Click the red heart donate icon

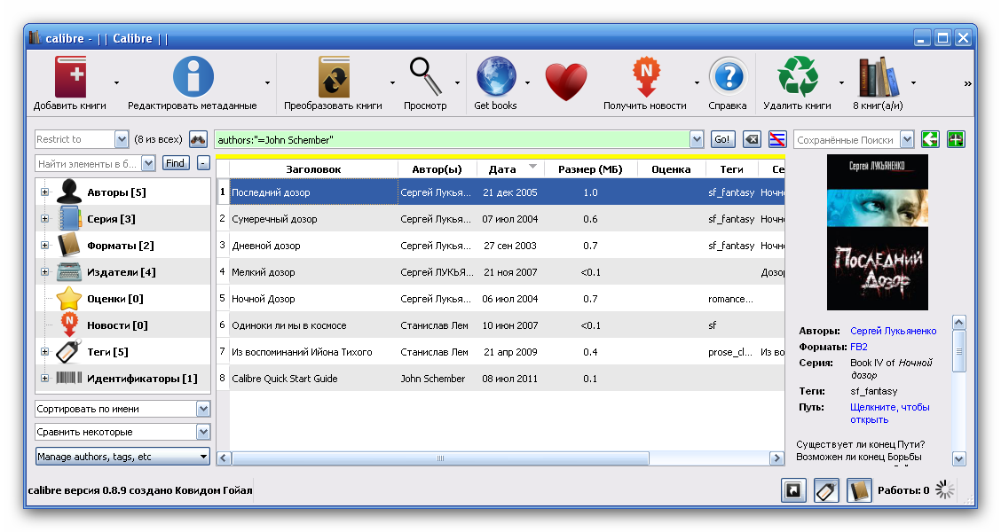[565, 82]
